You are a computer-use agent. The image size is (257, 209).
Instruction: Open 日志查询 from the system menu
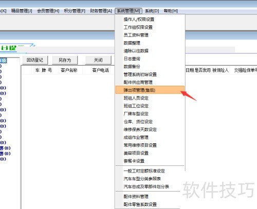pyautogui.click(x=150, y=59)
